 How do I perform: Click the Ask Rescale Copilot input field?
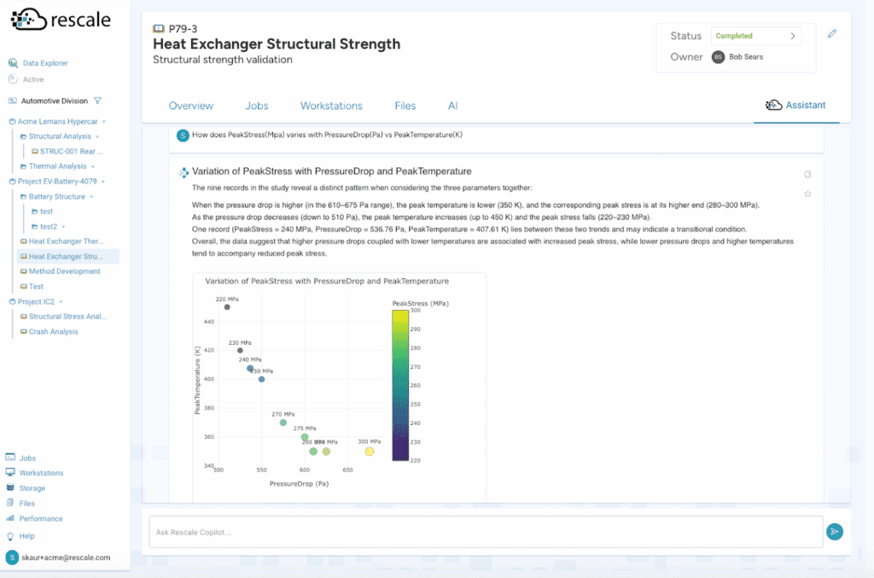486,531
